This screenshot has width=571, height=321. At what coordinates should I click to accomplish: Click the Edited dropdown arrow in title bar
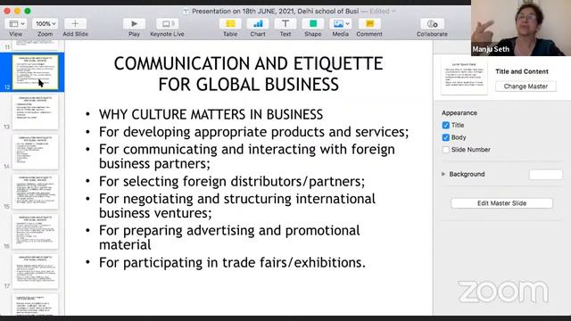pyautogui.click(x=393, y=12)
